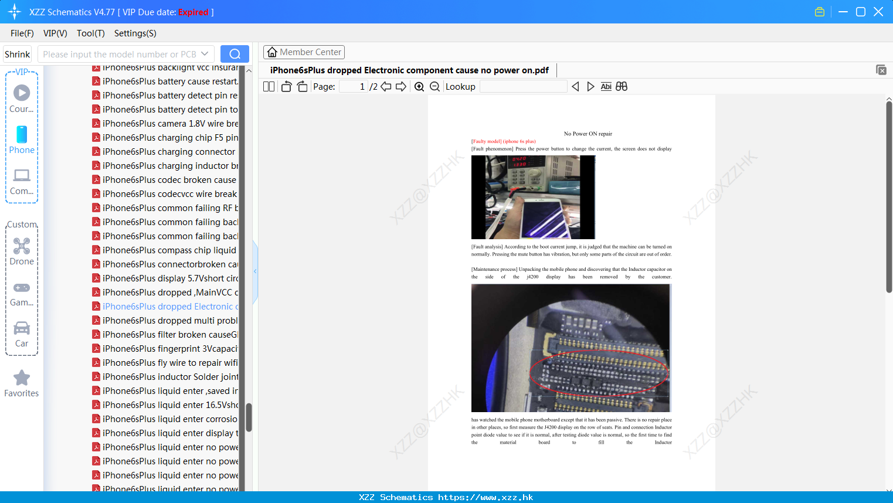Go to previous page arrow
Image resolution: width=893 pixels, height=503 pixels.
point(386,86)
